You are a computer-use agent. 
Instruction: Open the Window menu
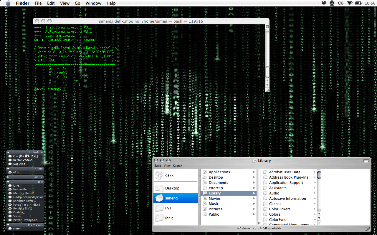[x=93, y=3]
